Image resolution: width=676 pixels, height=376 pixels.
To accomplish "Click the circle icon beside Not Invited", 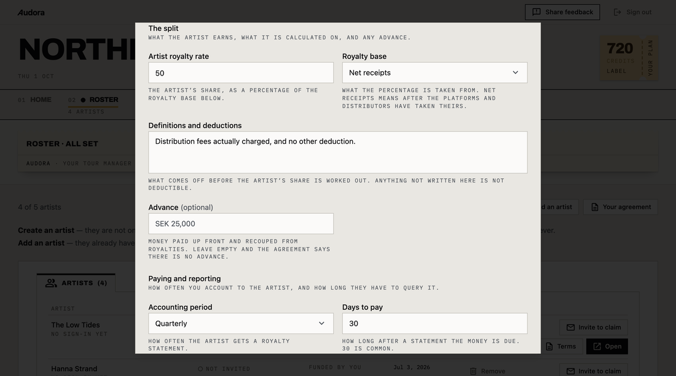I will [200, 369].
